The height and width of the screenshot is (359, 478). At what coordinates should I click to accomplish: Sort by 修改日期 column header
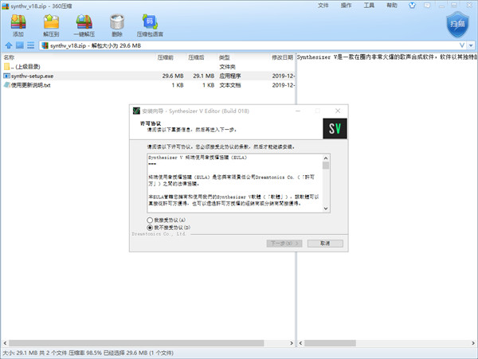[282, 57]
